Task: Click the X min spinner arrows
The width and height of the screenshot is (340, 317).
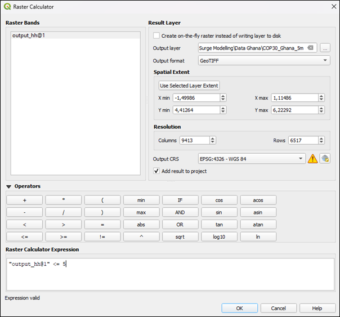Action: click(x=223, y=98)
